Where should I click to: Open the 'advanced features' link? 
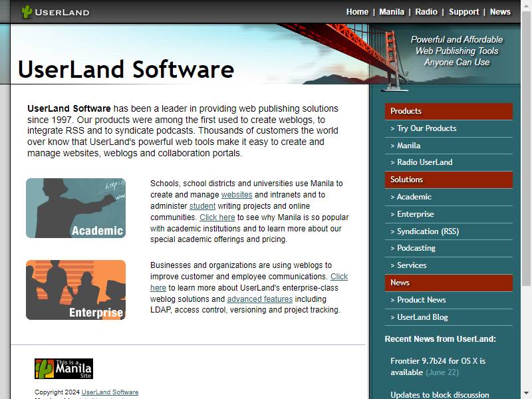(x=260, y=299)
